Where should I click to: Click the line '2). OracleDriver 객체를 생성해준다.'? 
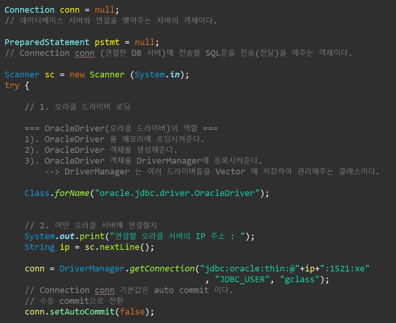[101, 150]
